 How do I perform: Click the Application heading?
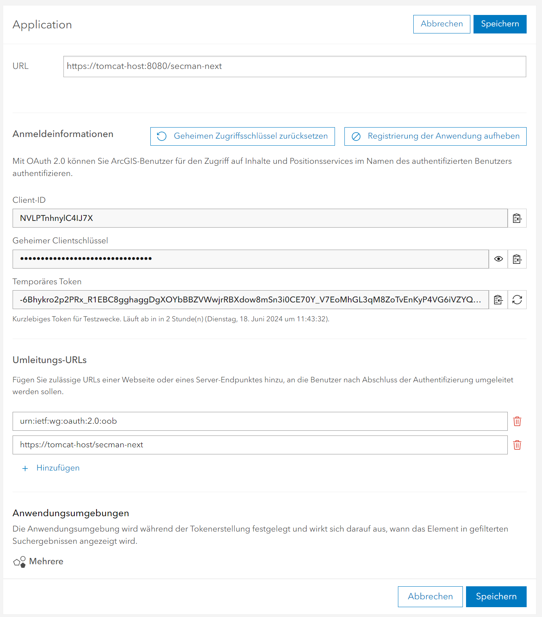(x=42, y=25)
